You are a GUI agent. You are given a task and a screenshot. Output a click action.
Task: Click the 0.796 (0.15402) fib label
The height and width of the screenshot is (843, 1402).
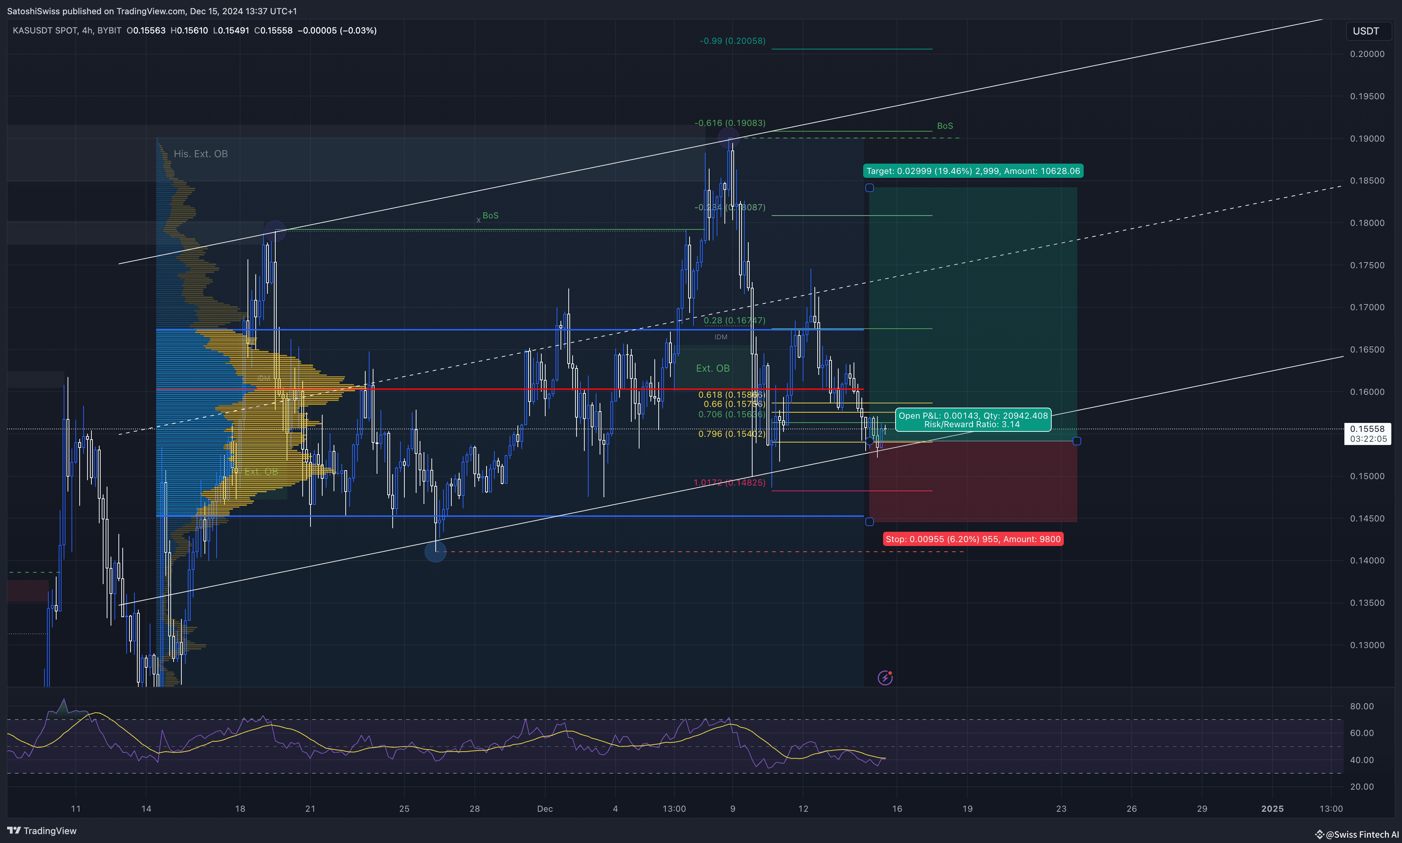click(x=732, y=434)
